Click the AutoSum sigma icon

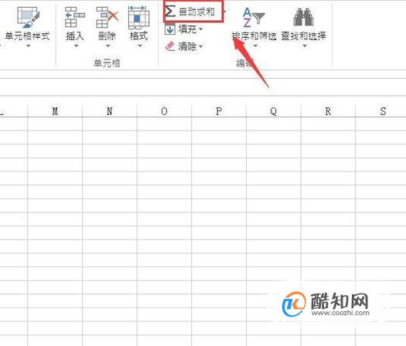[170, 12]
